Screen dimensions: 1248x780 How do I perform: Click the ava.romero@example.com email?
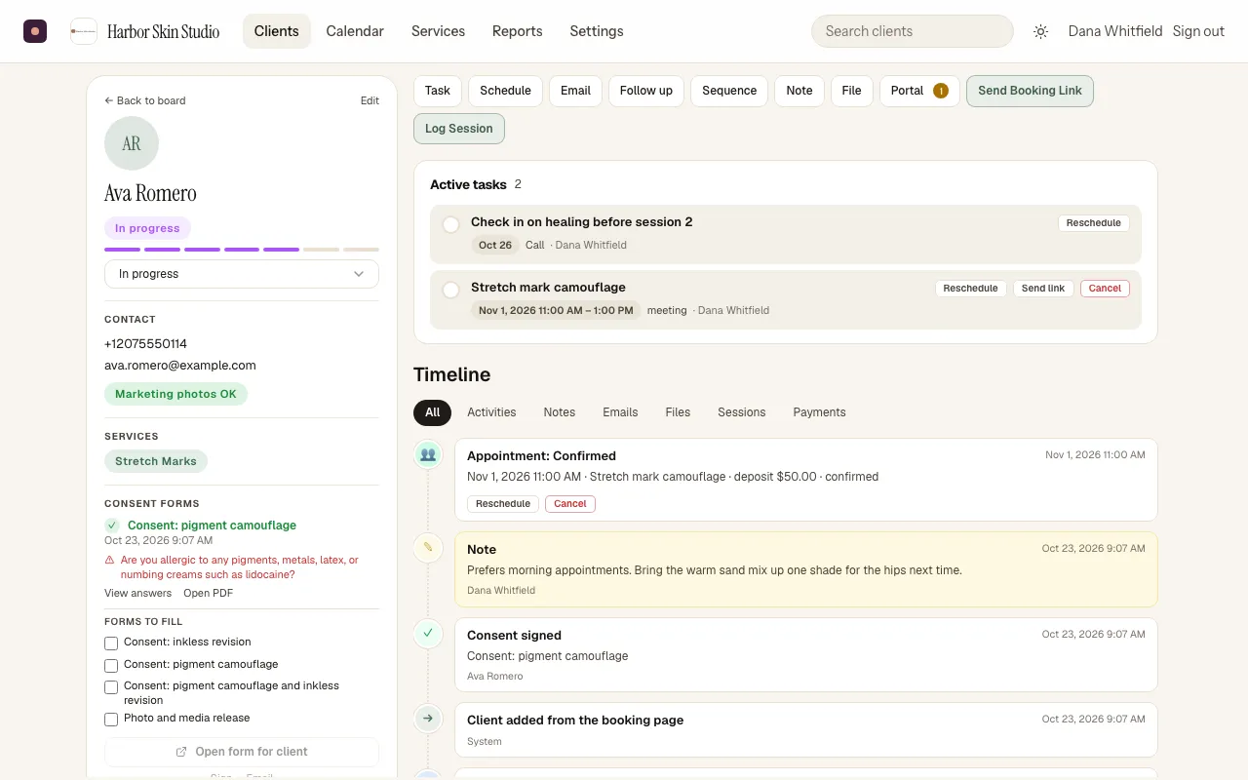[x=180, y=366]
